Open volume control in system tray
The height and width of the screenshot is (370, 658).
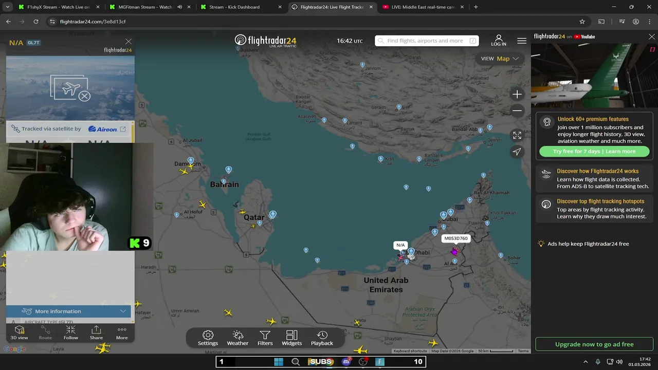click(x=619, y=362)
